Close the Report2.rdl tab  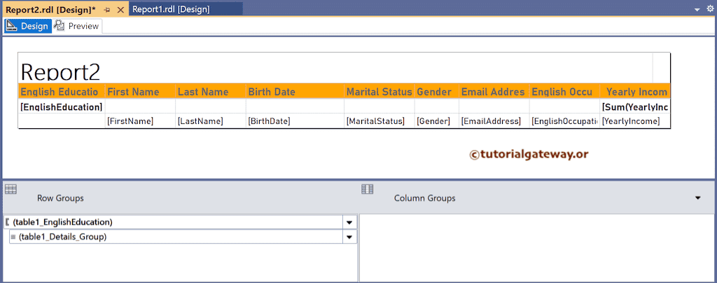pos(120,10)
